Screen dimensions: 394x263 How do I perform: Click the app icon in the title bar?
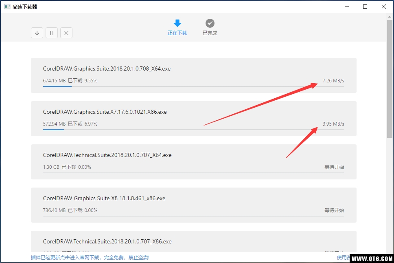click(x=7, y=7)
